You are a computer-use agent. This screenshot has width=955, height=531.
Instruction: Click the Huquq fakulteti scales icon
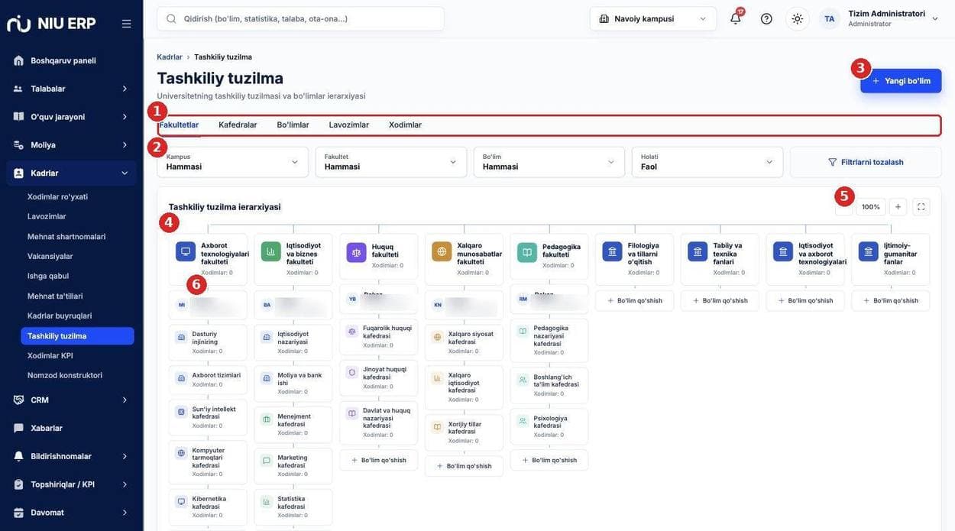point(356,252)
